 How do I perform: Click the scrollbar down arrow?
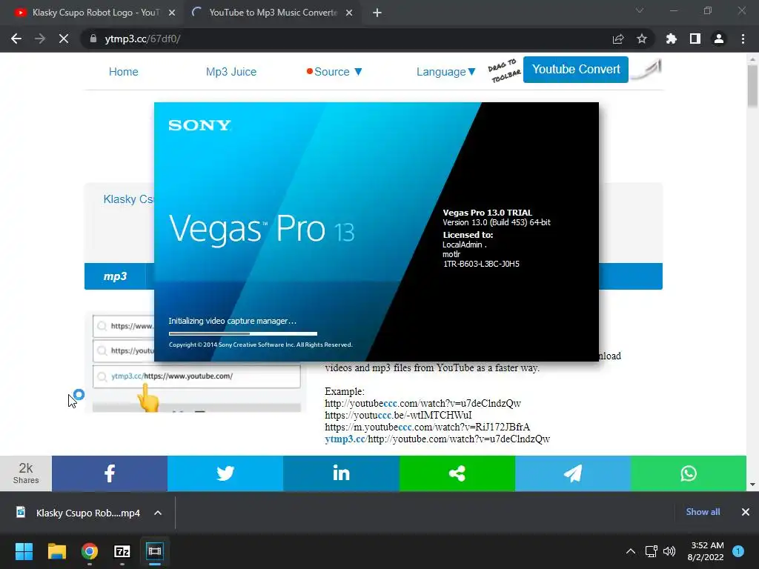[x=752, y=485]
